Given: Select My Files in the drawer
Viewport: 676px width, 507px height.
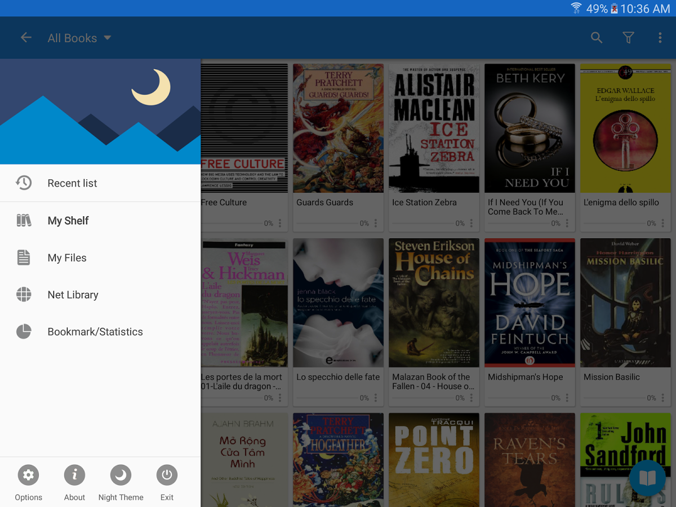Looking at the screenshot, I should pos(100,258).
